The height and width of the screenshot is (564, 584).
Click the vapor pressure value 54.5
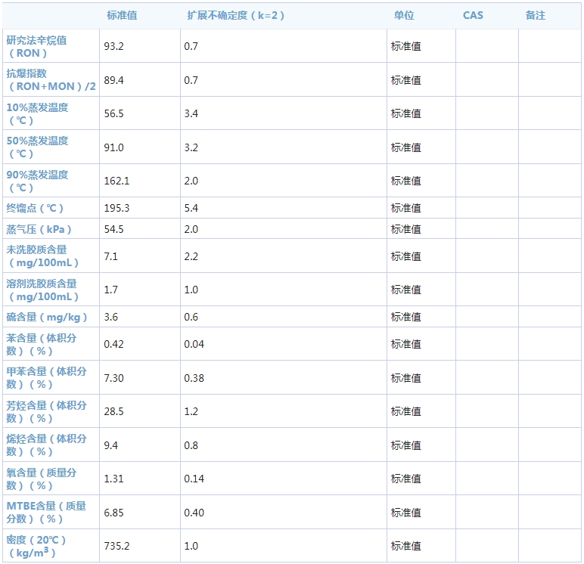pos(113,229)
